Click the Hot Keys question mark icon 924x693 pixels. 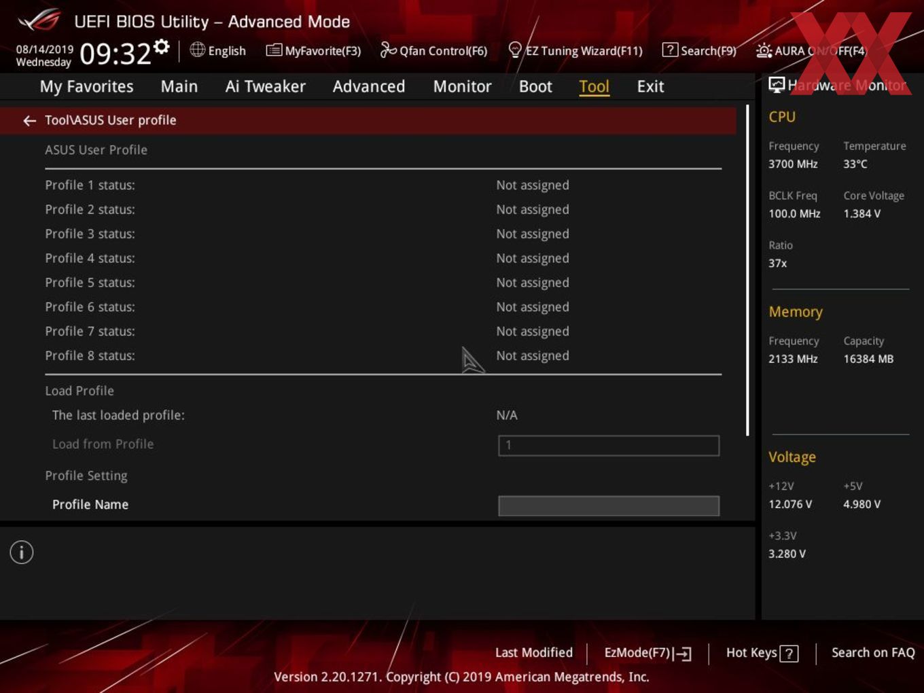pos(789,654)
